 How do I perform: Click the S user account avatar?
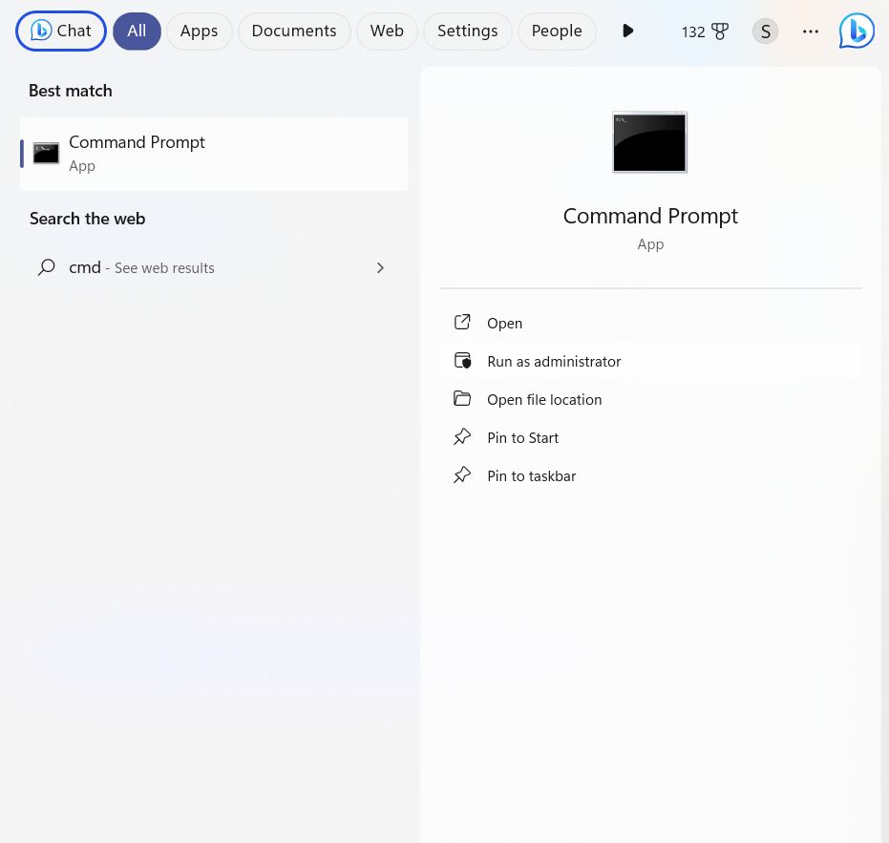(x=765, y=32)
